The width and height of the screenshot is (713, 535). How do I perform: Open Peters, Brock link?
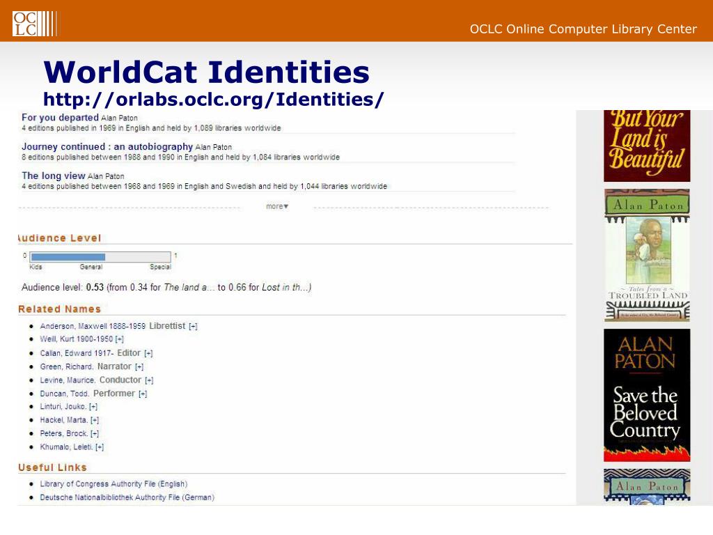click(63, 433)
